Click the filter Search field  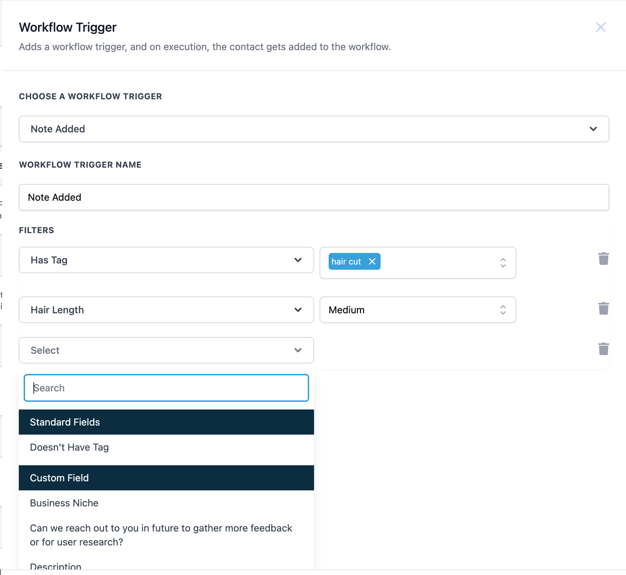(x=166, y=388)
